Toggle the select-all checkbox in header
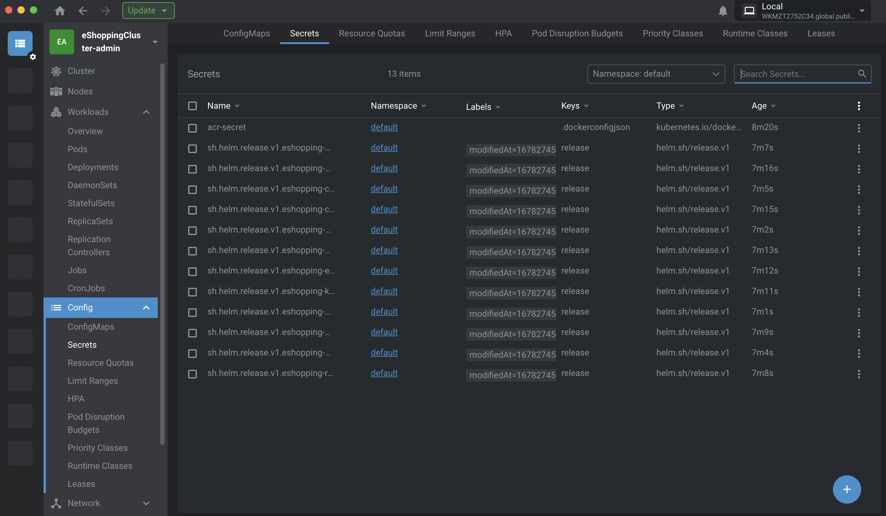The width and height of the screenshot is (886, 516). coord(192,106)
